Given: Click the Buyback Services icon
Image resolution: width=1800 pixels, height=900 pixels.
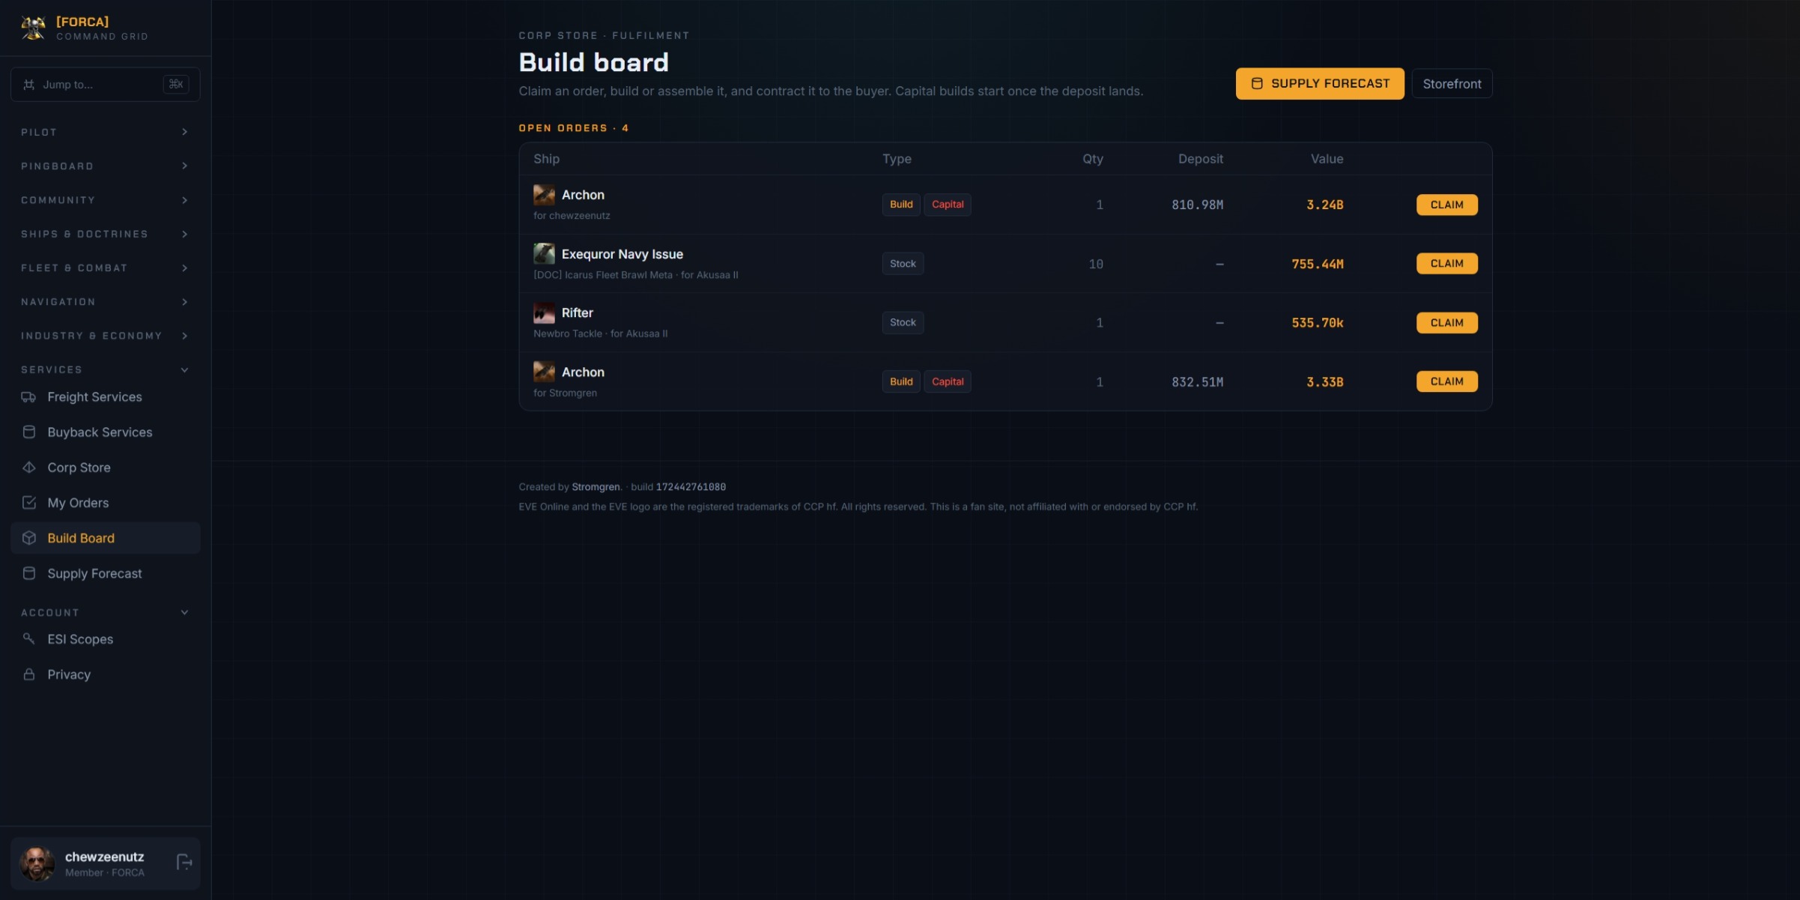Looking at the screenshot, I should pos(28,432).
